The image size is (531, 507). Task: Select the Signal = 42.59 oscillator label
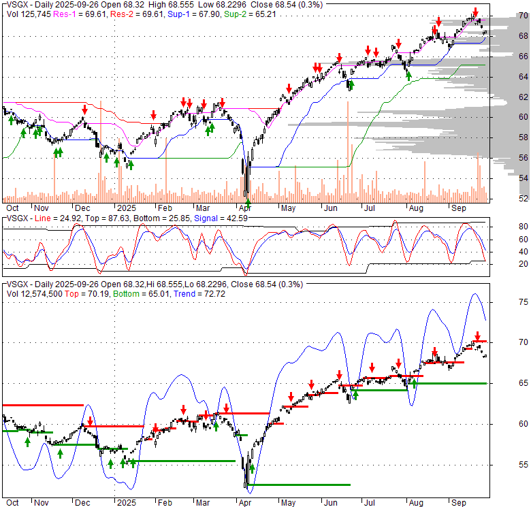tap(221, 218)
